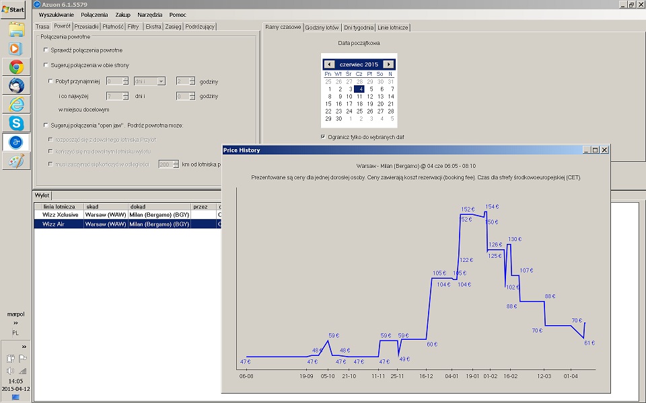This screenshot has width=646, height=403.
Task: Click the Internet Explorer icon
Action: 16,105
